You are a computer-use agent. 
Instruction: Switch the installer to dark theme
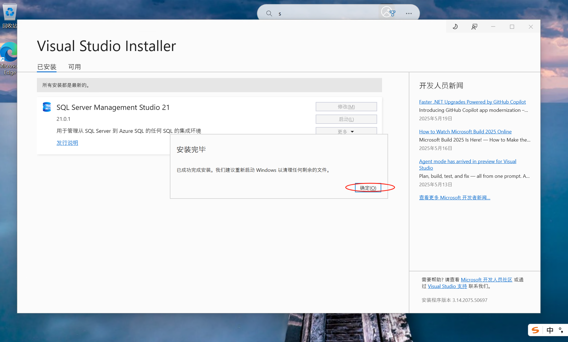(x=455, y=26)
